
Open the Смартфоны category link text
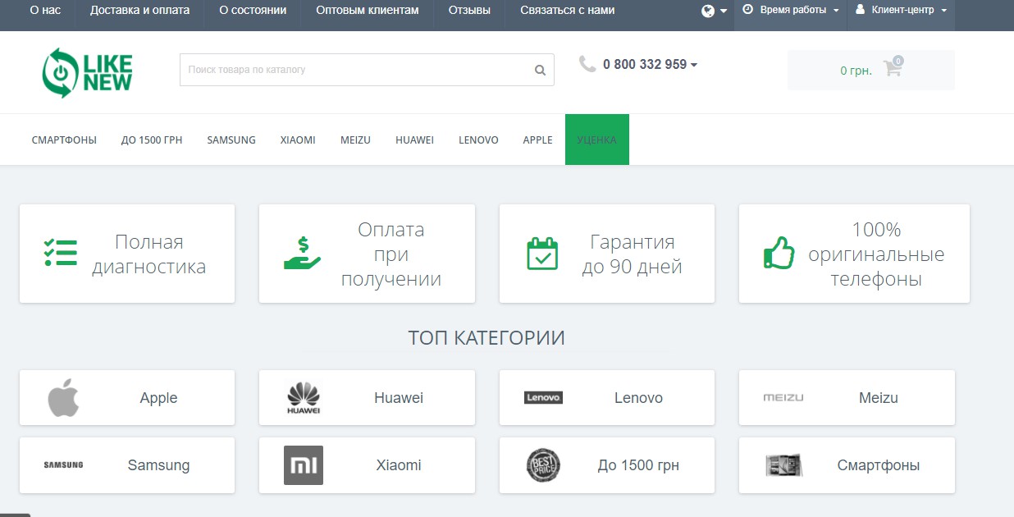(878, 465)
